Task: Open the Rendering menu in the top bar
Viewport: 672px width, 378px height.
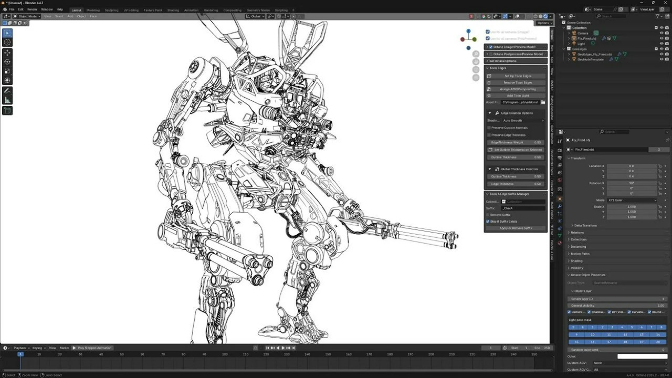Action: click(x=211, y=9)
